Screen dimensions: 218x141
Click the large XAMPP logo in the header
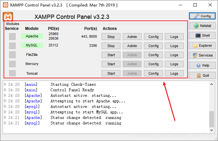8,17
